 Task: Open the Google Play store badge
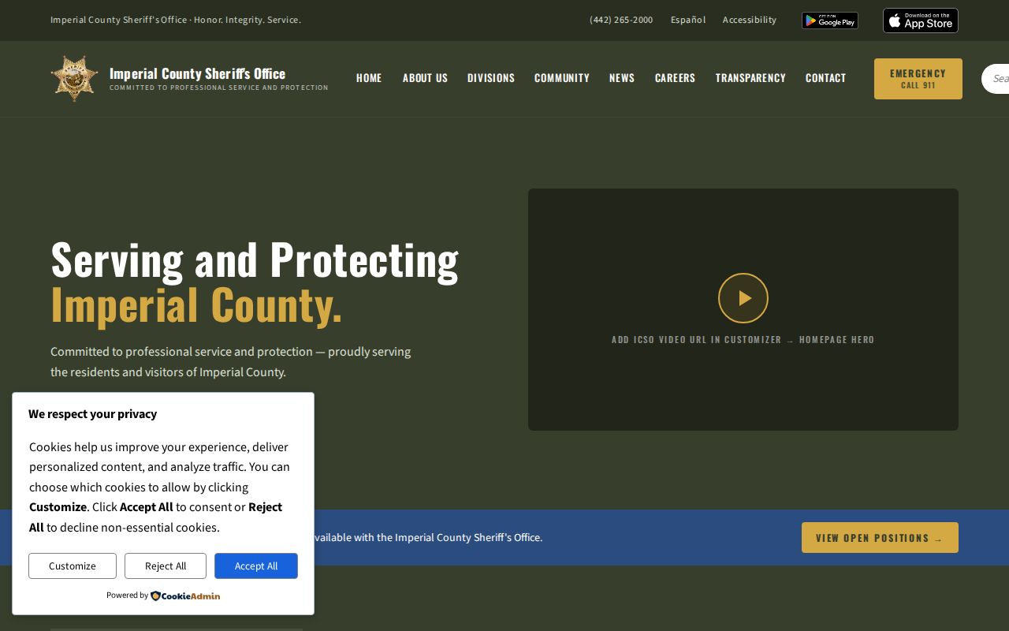click(830, 21)
